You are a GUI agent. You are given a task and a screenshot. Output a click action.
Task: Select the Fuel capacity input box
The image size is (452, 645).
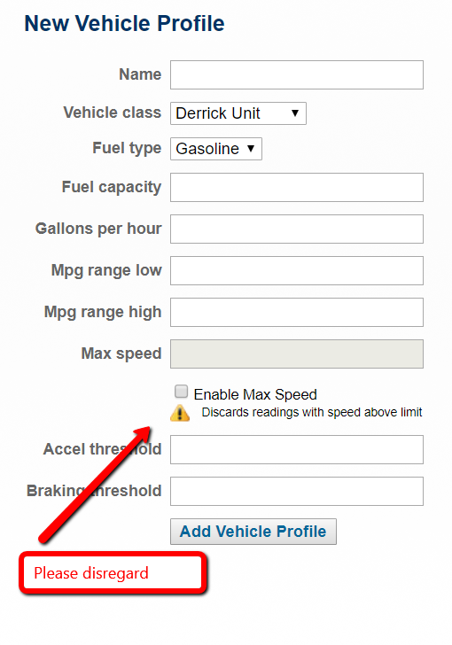pyautogui.click(x=297, y=188)
